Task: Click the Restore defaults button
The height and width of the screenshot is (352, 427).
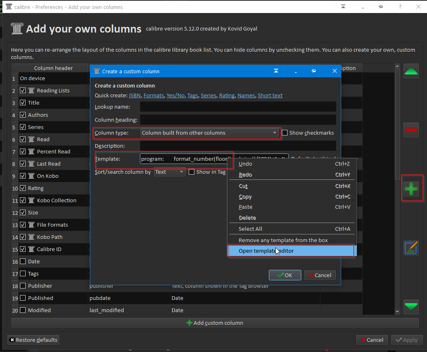Action: 34,340
